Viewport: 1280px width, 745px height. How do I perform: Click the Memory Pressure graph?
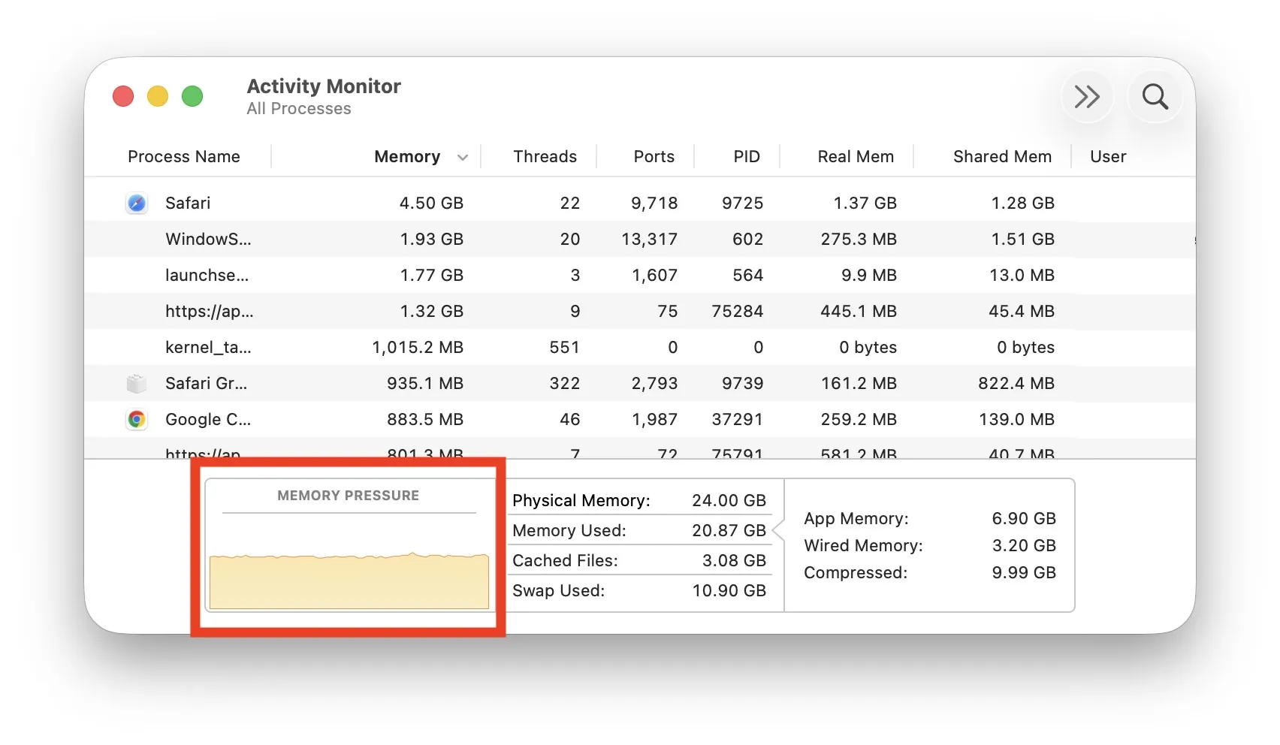[x=349, y=581]
